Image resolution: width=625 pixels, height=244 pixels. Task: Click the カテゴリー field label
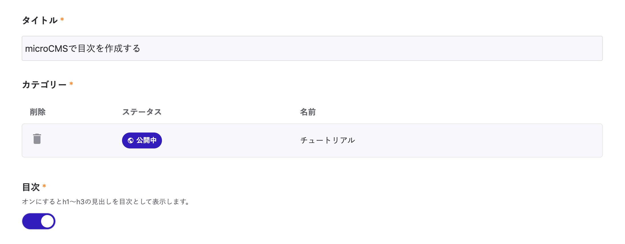44,85
